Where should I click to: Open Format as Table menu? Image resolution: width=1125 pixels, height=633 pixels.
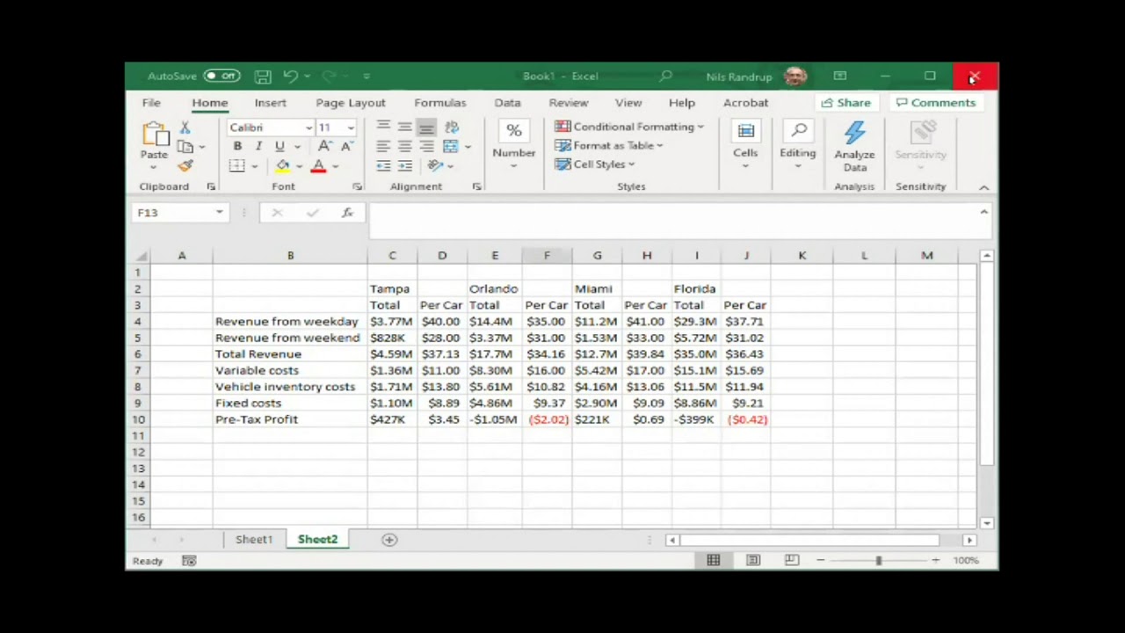[609, 146]
